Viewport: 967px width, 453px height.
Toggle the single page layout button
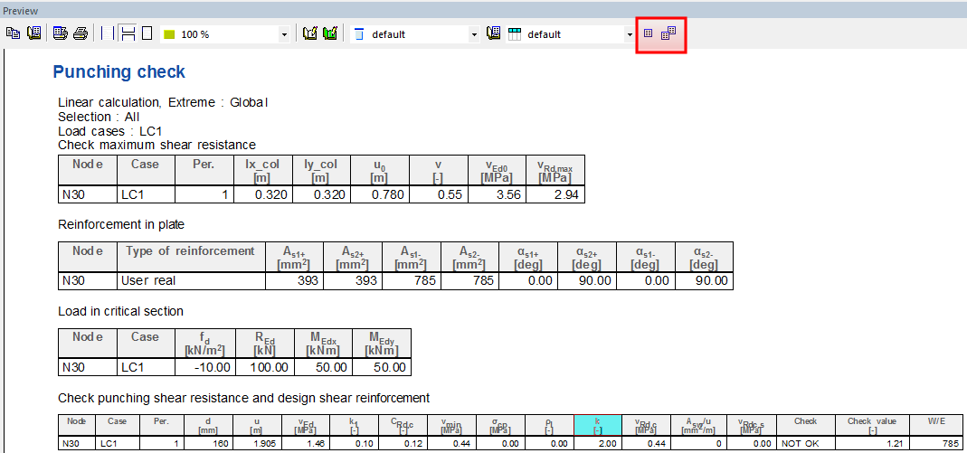tap(147, 34)
